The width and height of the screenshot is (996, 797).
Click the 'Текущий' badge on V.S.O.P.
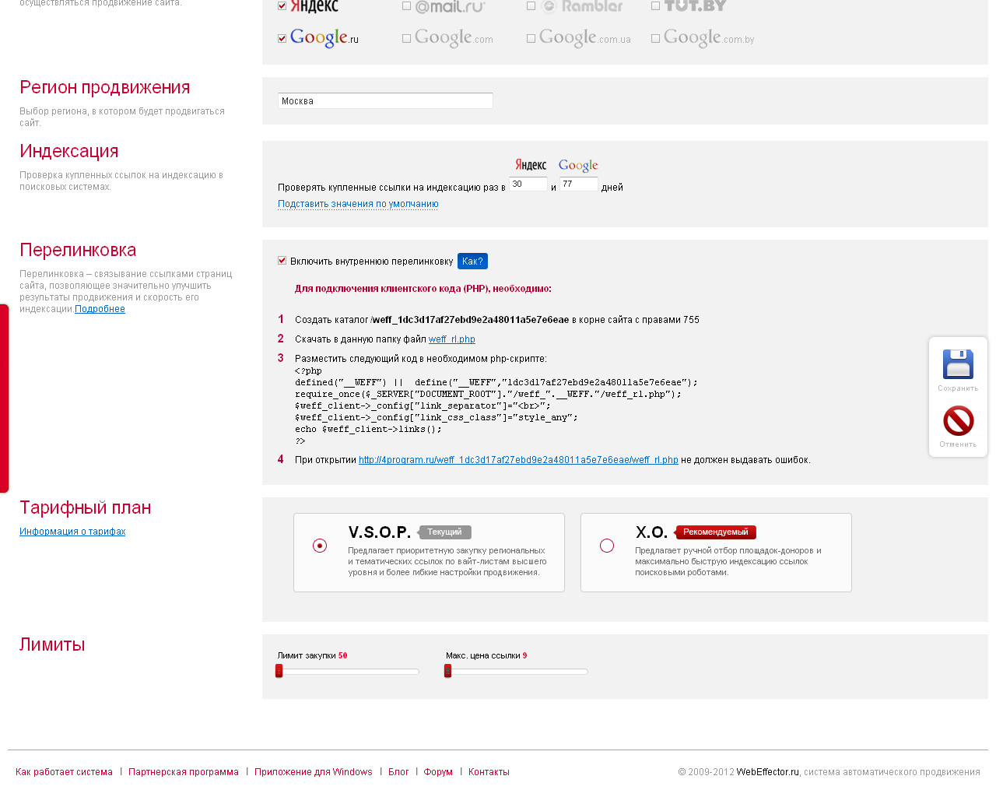(444, 532)
